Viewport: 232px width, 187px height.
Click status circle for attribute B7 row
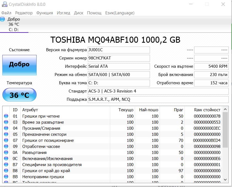click(6, 164)
